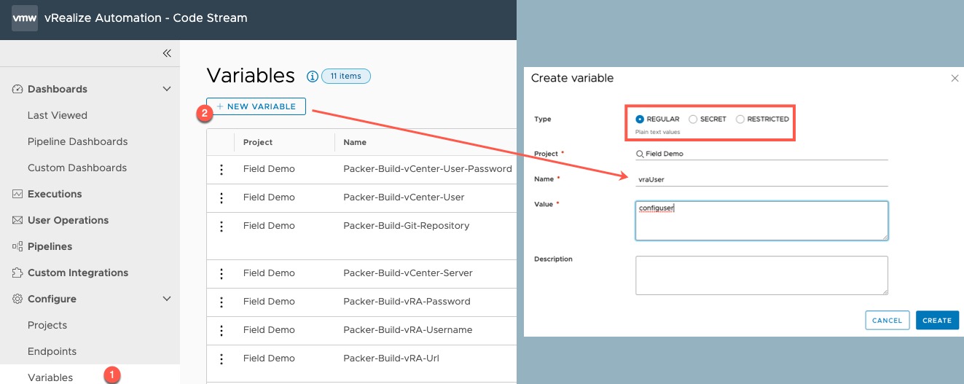Collapse the Configure section chevron

pyautogui.click(x=167, y=299)
